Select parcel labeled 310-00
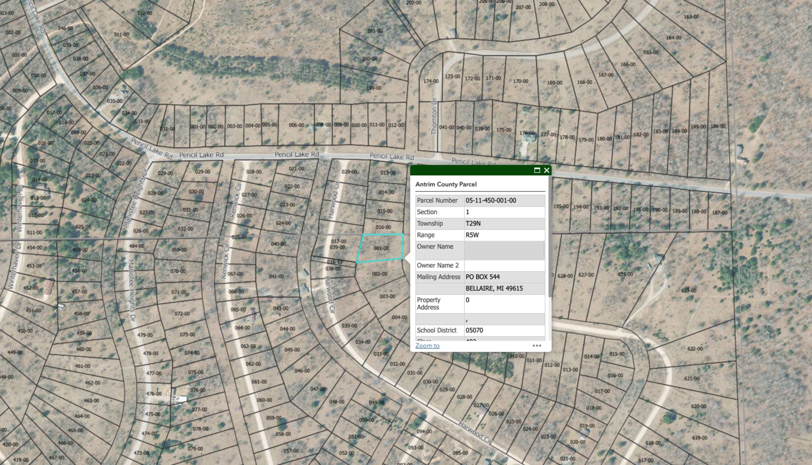812x465 pixels. [x=144, y=13]
